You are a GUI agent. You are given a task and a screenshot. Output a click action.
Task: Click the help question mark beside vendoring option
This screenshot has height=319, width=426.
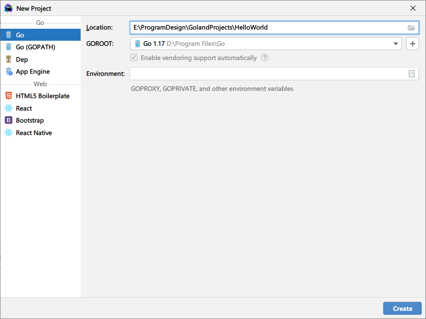(265, 58)
